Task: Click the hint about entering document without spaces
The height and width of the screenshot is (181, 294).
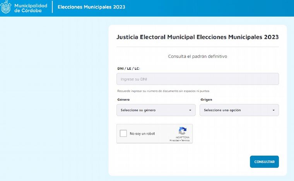Action: tap(163, 91)
